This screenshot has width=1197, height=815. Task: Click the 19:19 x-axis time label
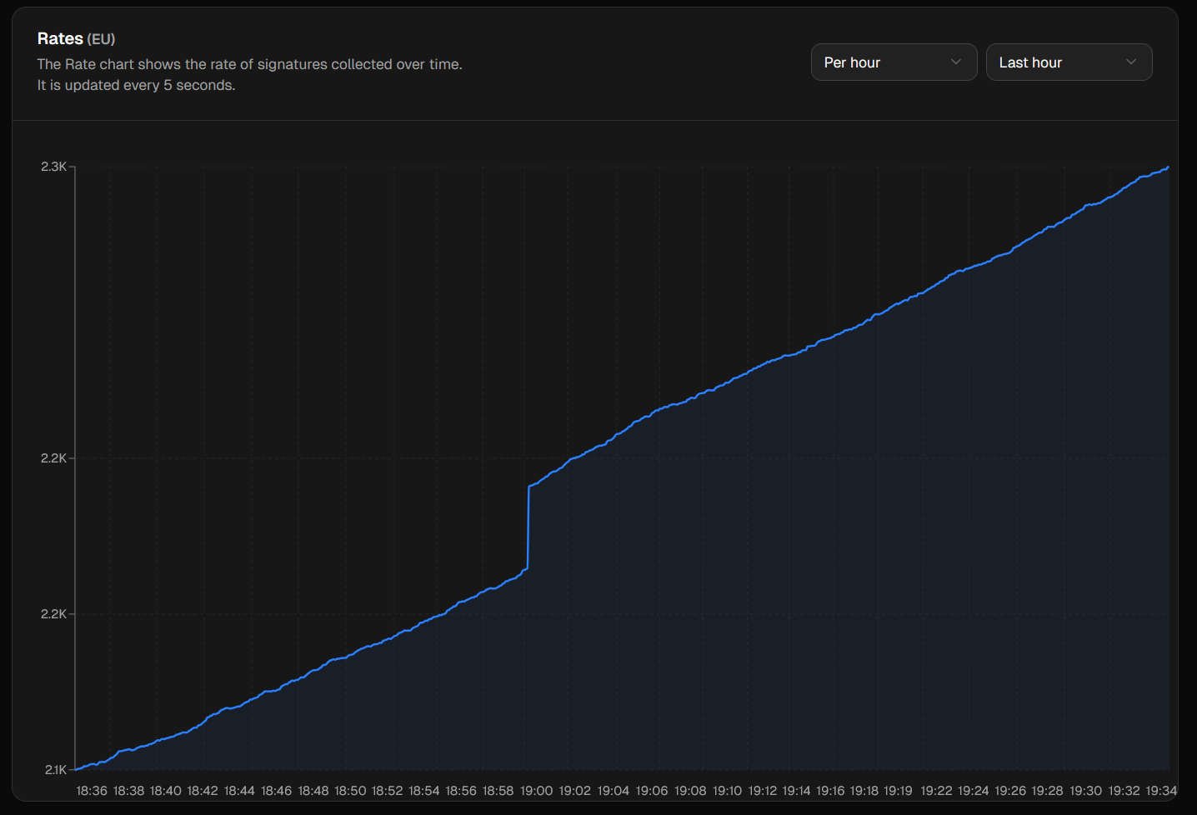pyautogui.click(x=898, y=790)
